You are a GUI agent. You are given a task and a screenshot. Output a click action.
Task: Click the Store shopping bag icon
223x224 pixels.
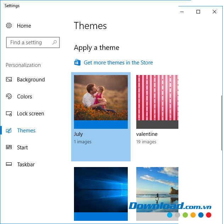pos(78,62)
